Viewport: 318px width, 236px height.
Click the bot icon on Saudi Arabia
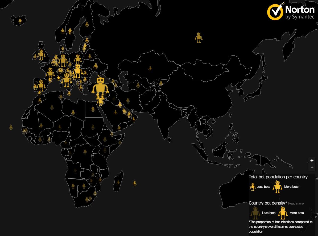(115, 113)
